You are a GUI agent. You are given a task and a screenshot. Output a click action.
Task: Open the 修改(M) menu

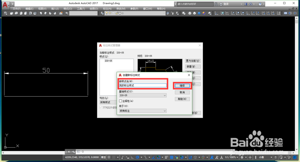point(121,9)
